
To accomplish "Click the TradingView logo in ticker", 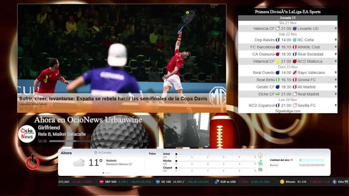I will [346, 182].
